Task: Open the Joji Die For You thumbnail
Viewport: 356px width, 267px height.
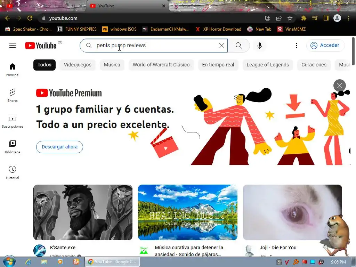Action: click(x=292, y=212)
